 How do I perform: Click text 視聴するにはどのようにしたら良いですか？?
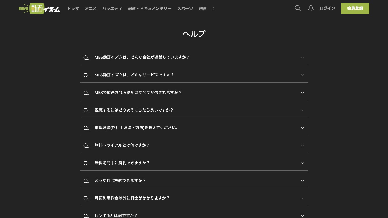click(x=134, y=110)
